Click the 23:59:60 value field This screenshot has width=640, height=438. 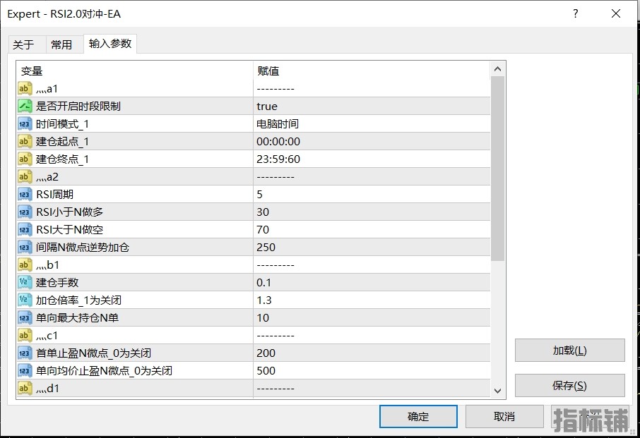tap(372, 159)
